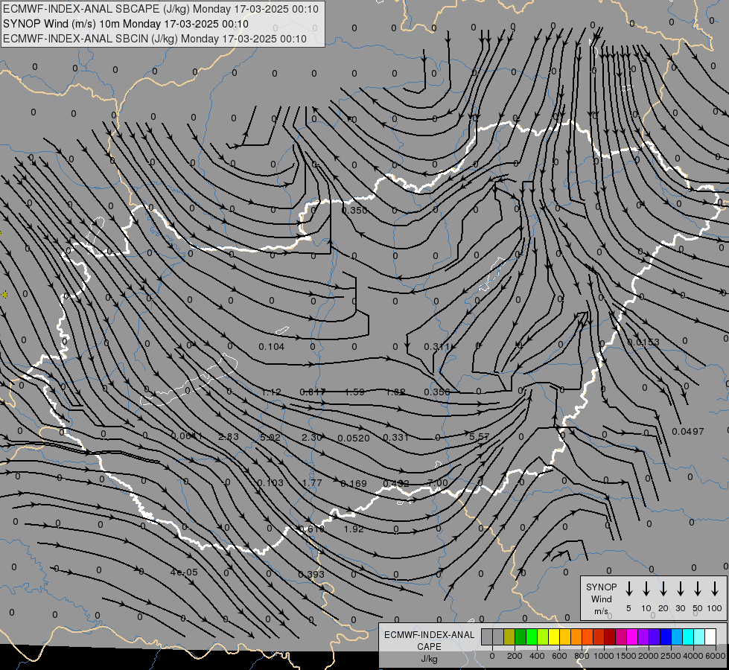
Task: Click the 5 m/s wind arrow in legend
Action: tap(628, 589)
